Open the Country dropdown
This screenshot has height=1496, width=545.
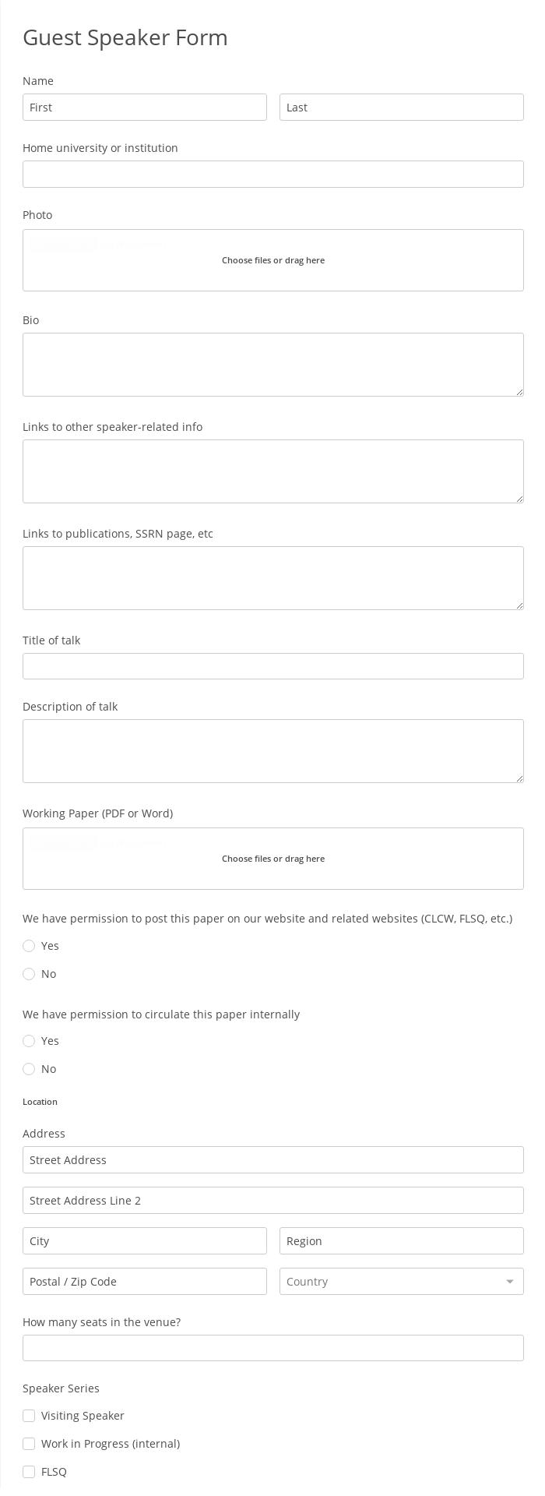pyautogui.click(x=401, y=1281)
